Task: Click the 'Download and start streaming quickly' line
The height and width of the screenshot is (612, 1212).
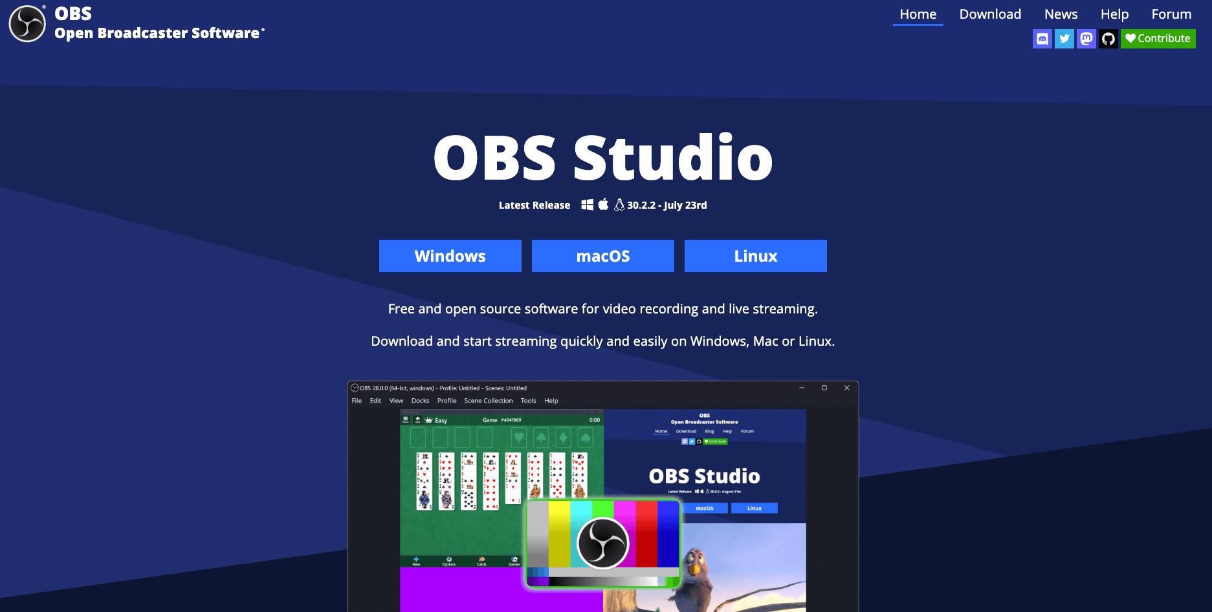Action: [x=603, y=341]
